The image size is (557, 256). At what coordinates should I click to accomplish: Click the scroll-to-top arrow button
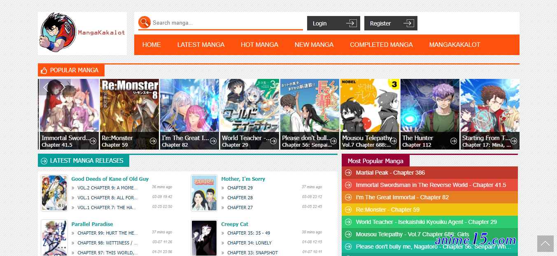coord(545,244)
